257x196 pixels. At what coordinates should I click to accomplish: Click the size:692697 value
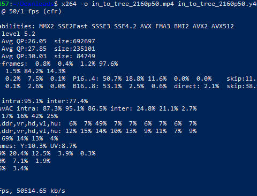tap(74, 41)
